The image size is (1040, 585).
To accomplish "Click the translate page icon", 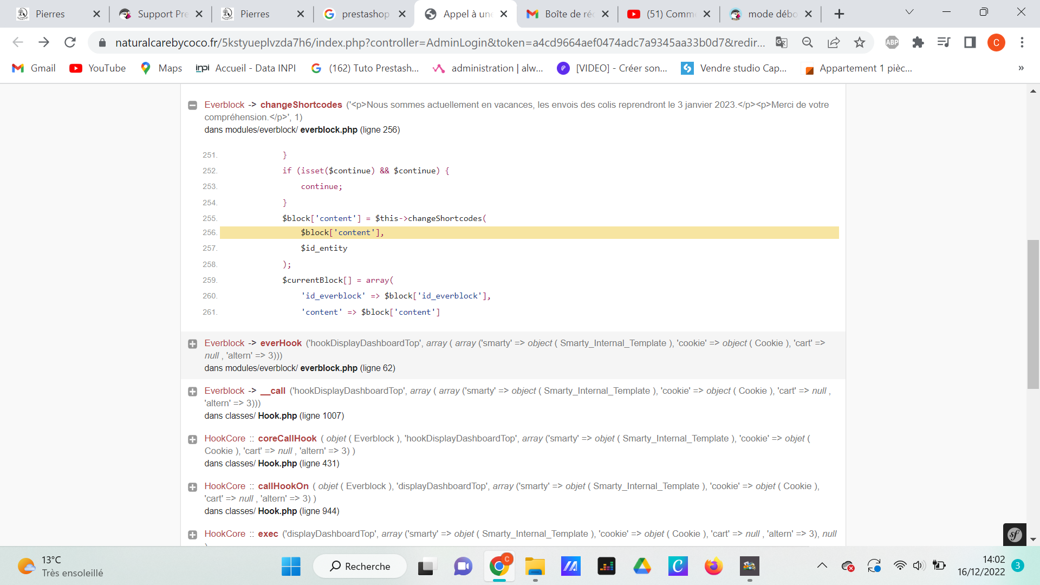I will 781,42.
